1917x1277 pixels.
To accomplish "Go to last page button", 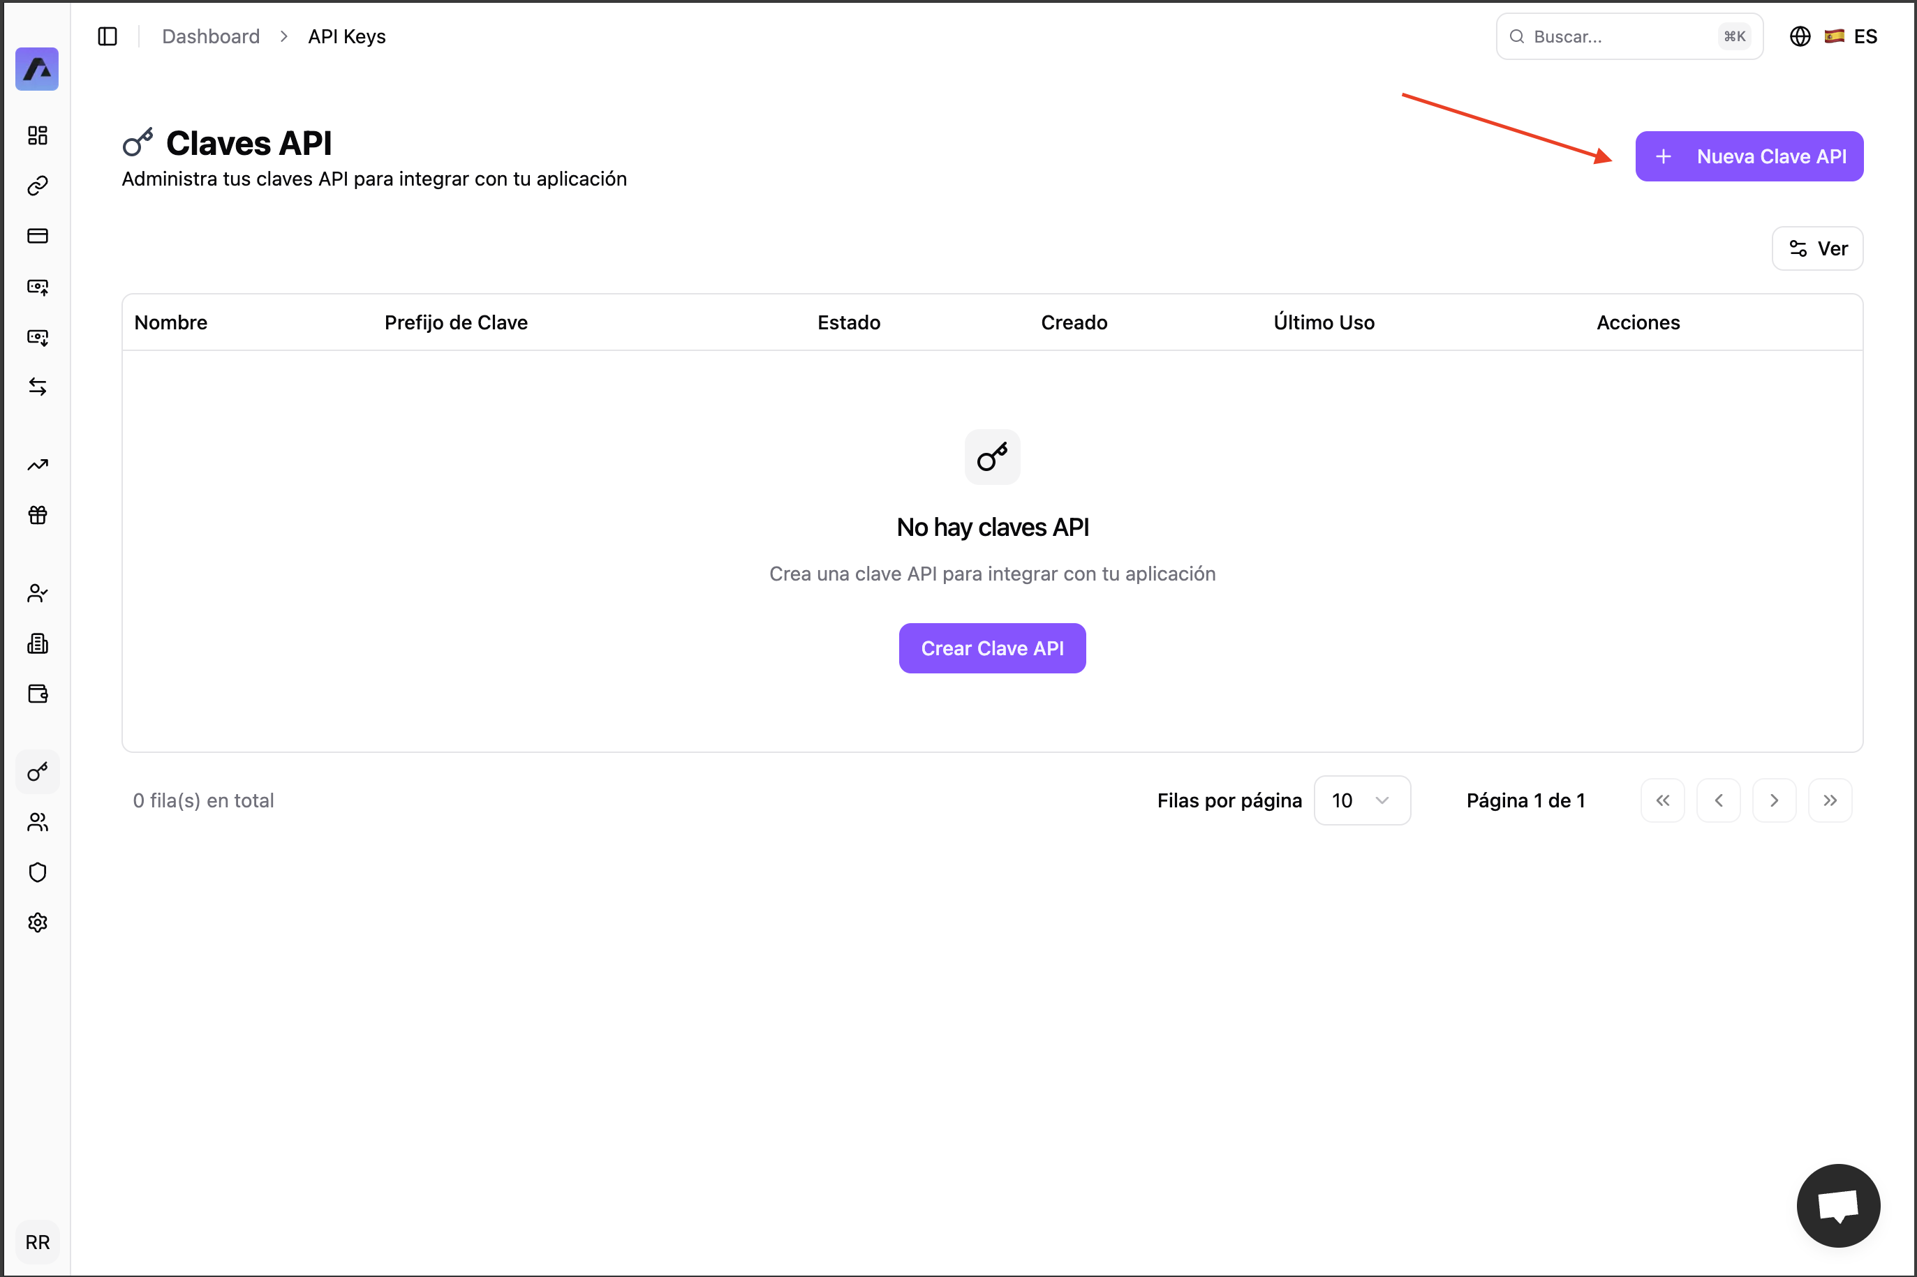I will 1830,800.
